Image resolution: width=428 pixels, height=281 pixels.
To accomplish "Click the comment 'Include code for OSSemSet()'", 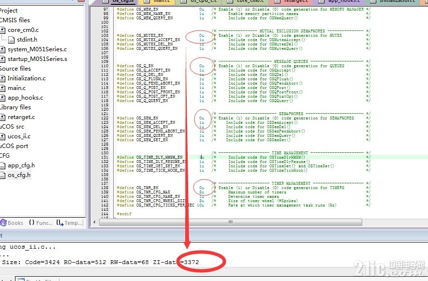I will [258, 140].
